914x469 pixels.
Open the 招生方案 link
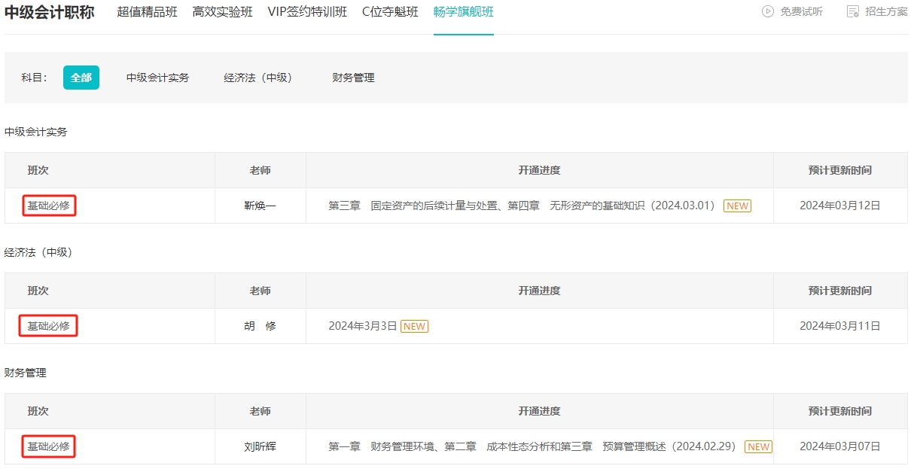tap(886, 11)
